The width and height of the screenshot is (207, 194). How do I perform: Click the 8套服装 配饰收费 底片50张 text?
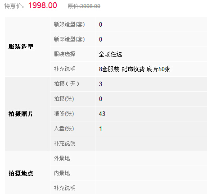[135, 69]
